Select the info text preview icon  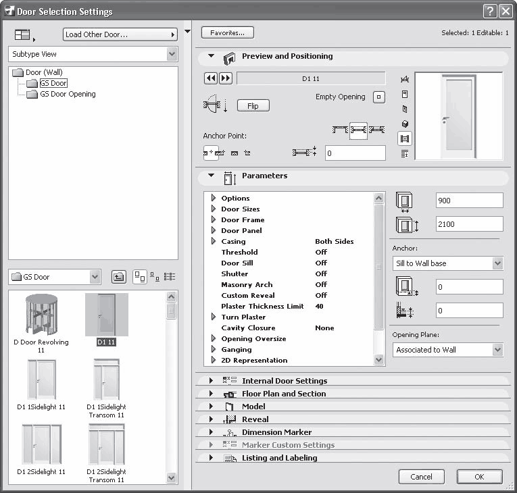point(405,153)
